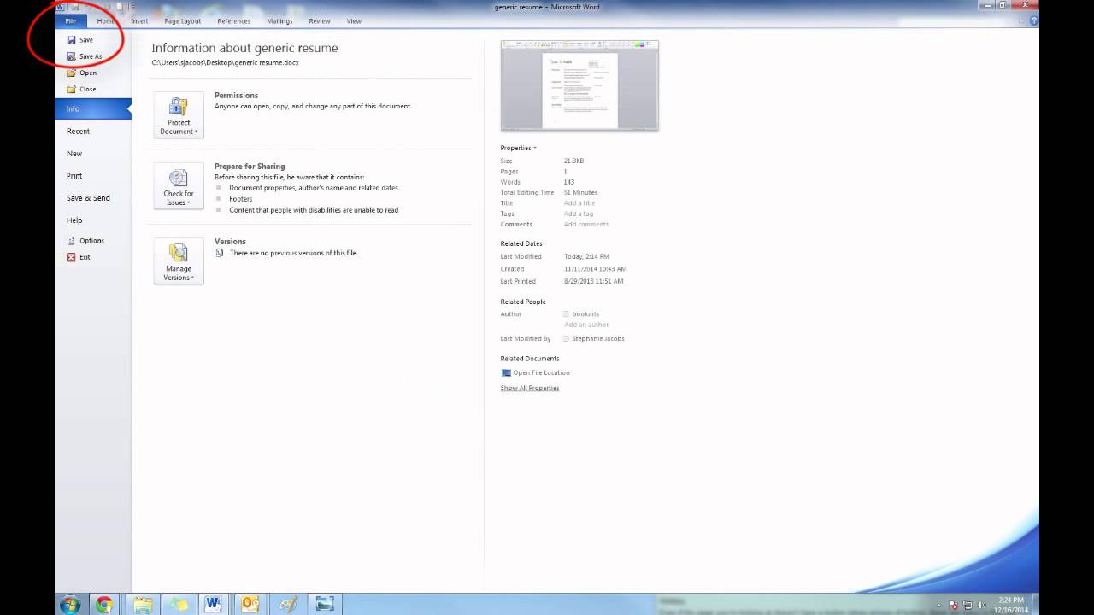Screen dimensions: 1094x615
Task: Open the References tab
Action: point(234,20)
